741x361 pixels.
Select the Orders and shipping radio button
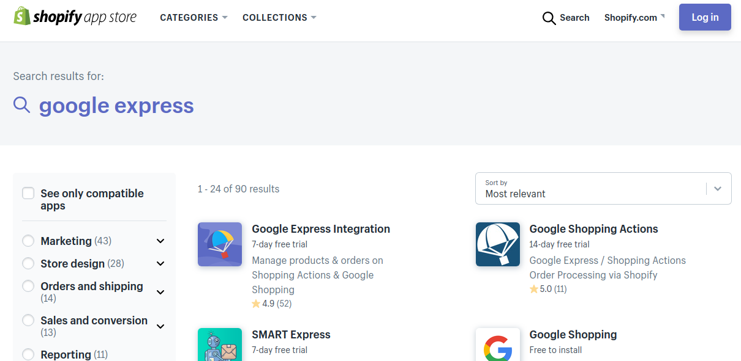click(28, 286)
